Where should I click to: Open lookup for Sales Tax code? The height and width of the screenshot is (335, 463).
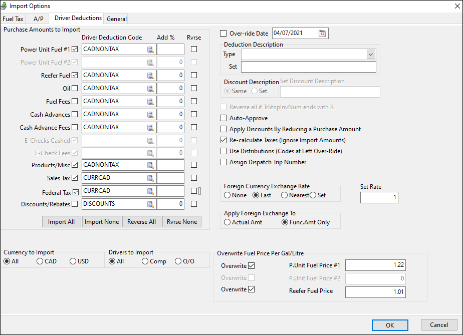point(150,178)
